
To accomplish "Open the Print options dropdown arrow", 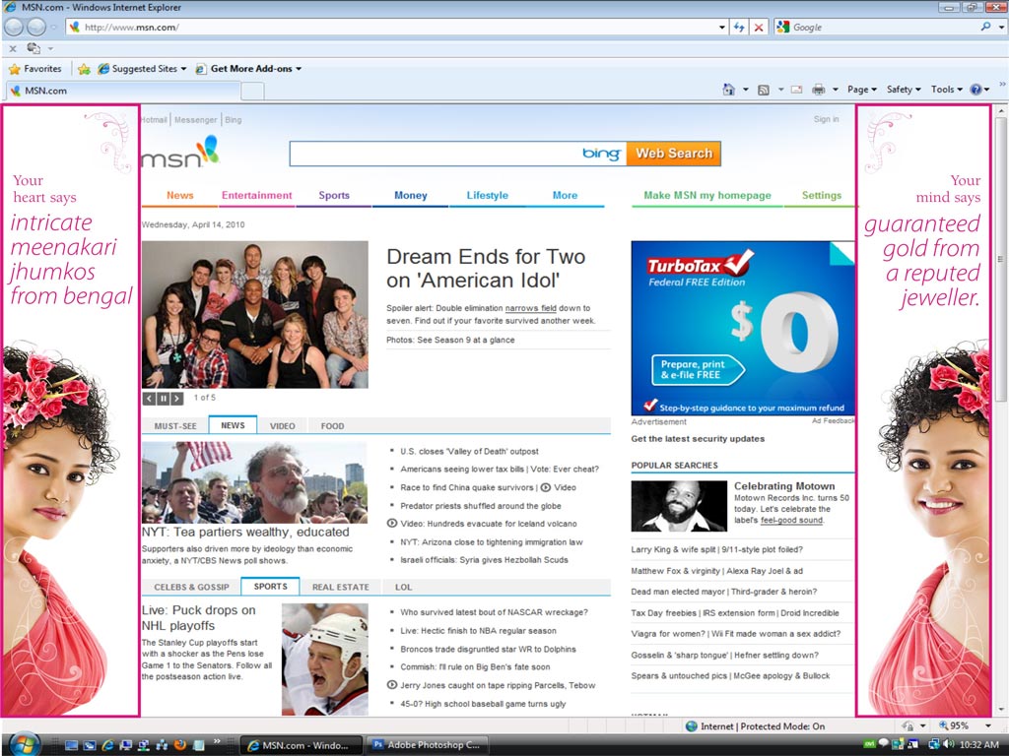I will 836,90.
